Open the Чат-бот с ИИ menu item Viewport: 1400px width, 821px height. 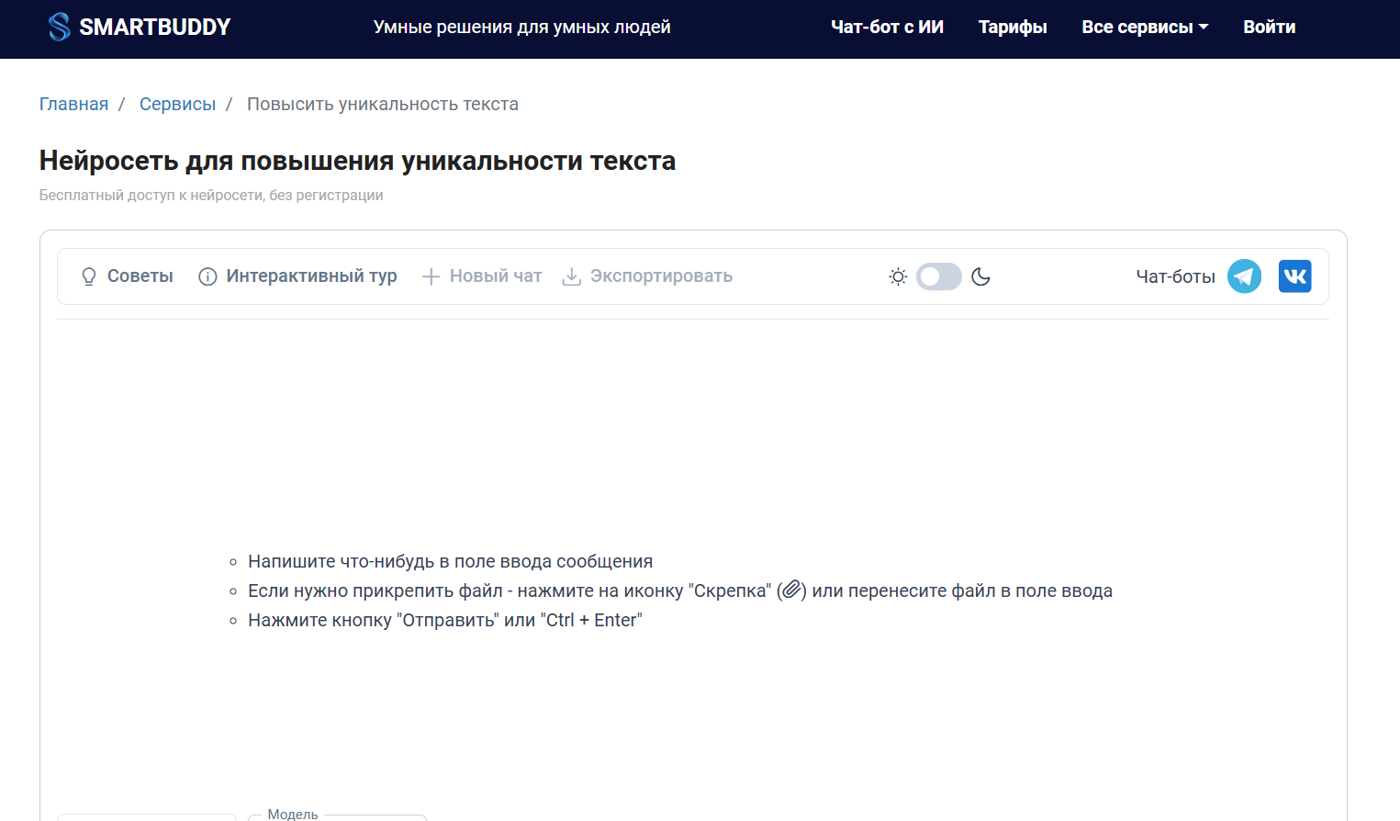coord(887,28)
